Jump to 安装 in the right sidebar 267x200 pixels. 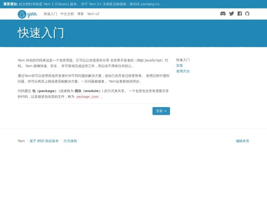[179, 65]
